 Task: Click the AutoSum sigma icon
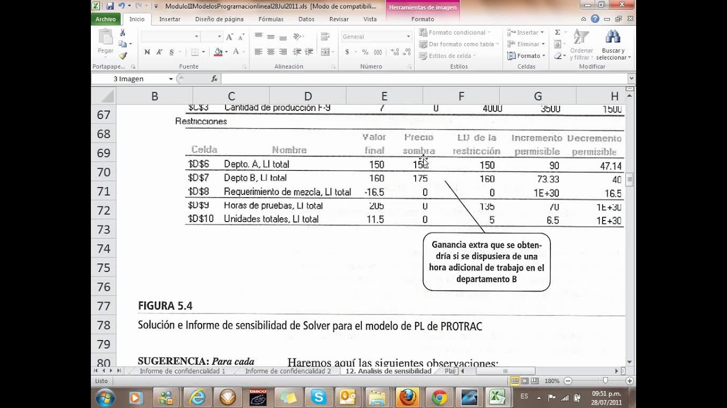(x=557, y=32)
